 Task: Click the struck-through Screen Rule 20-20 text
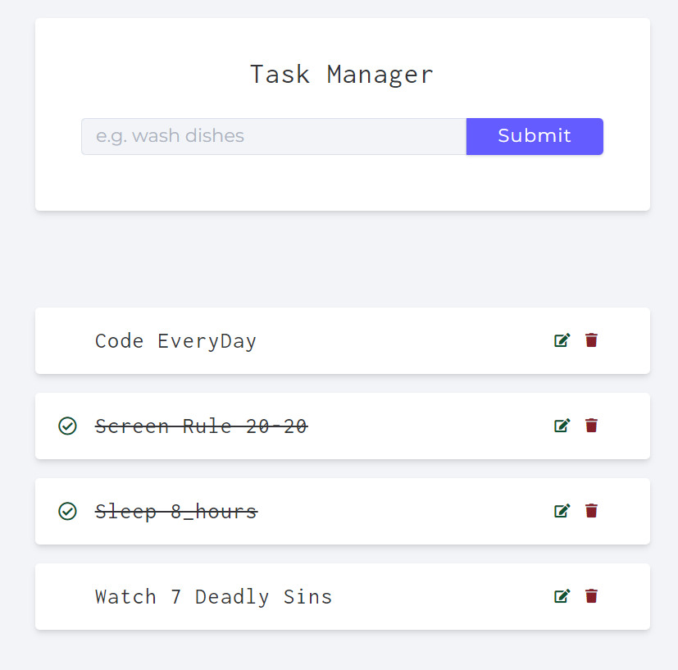[x=201, y=426]
